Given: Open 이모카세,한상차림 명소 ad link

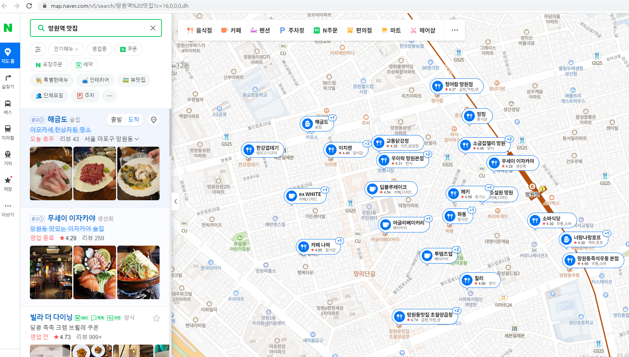Looking at the screenshot, I should [61, 130].
